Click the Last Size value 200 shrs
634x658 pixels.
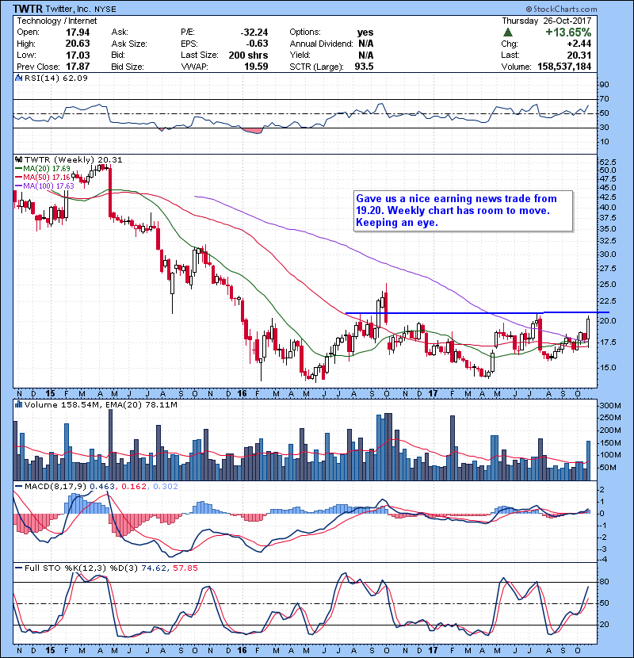coord(248,55)
